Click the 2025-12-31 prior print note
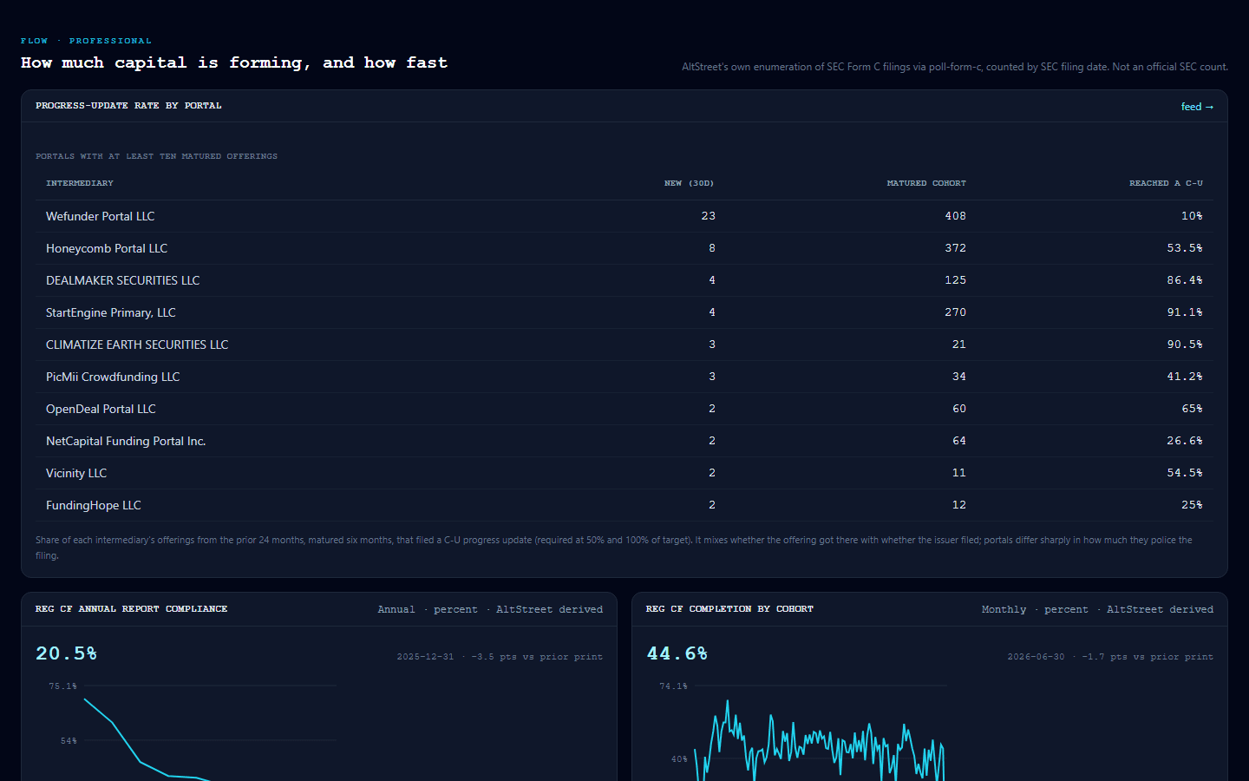The height and width of the screenshot is (781, 1249). coord(500,657)
